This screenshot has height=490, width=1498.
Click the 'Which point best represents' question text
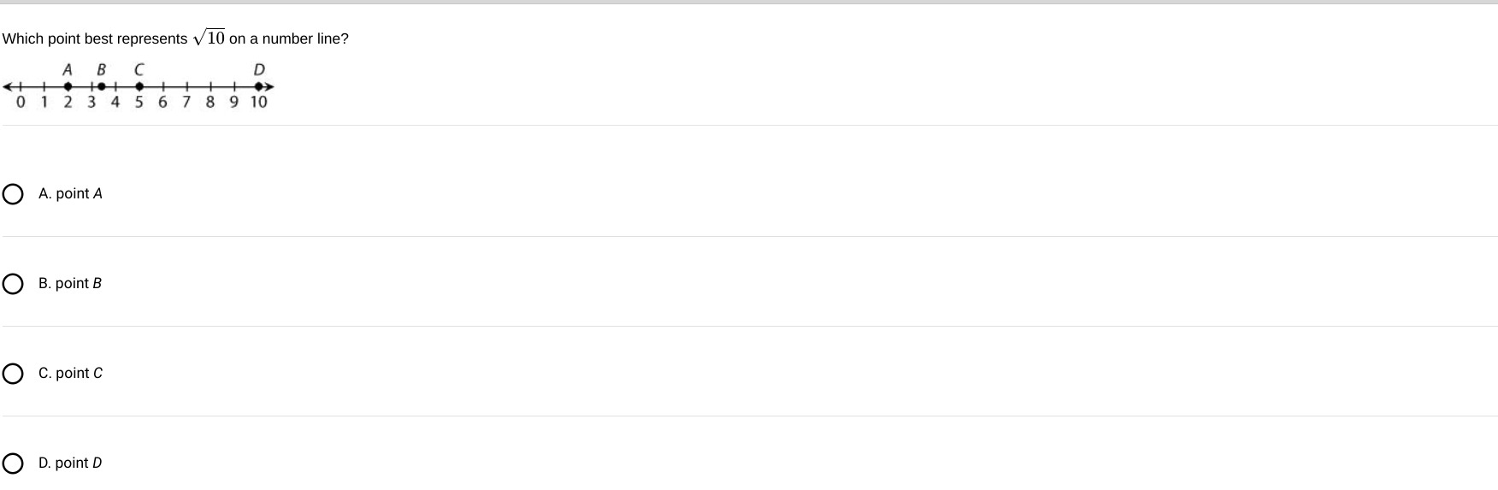coord(95,39)
